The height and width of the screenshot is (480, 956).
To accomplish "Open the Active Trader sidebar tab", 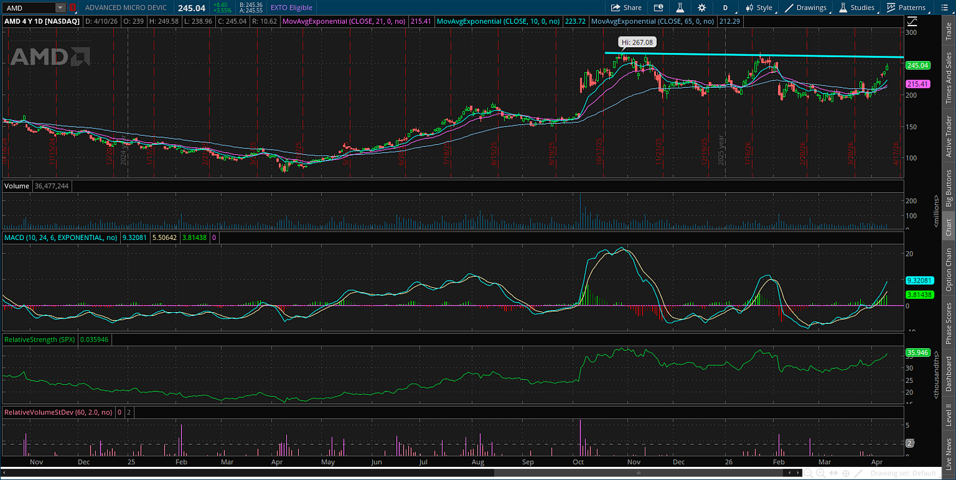I will [x=948, y=136].
